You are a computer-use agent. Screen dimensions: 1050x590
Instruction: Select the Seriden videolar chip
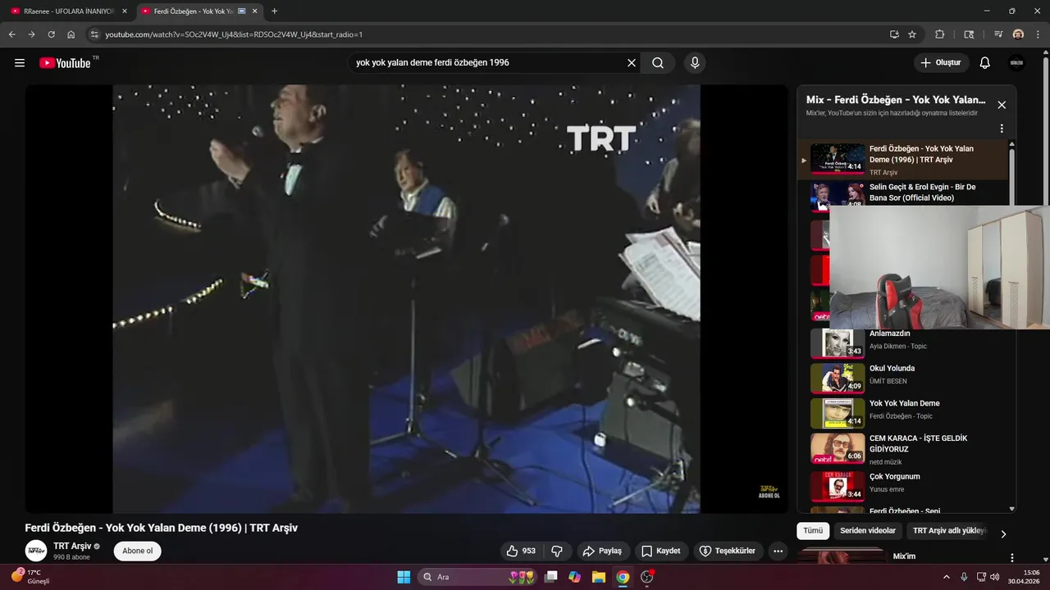coord(869,531)
